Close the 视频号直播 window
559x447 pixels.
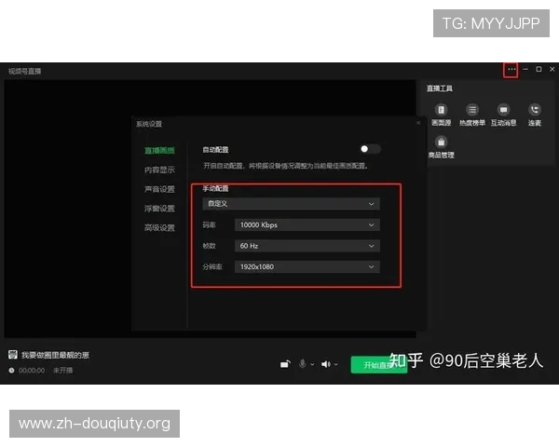(x=552, y=70)
